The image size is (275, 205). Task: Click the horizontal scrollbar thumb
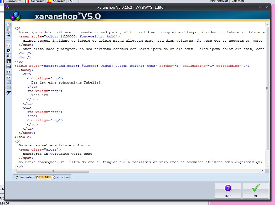pyautogui.click(x=53, y=171)
